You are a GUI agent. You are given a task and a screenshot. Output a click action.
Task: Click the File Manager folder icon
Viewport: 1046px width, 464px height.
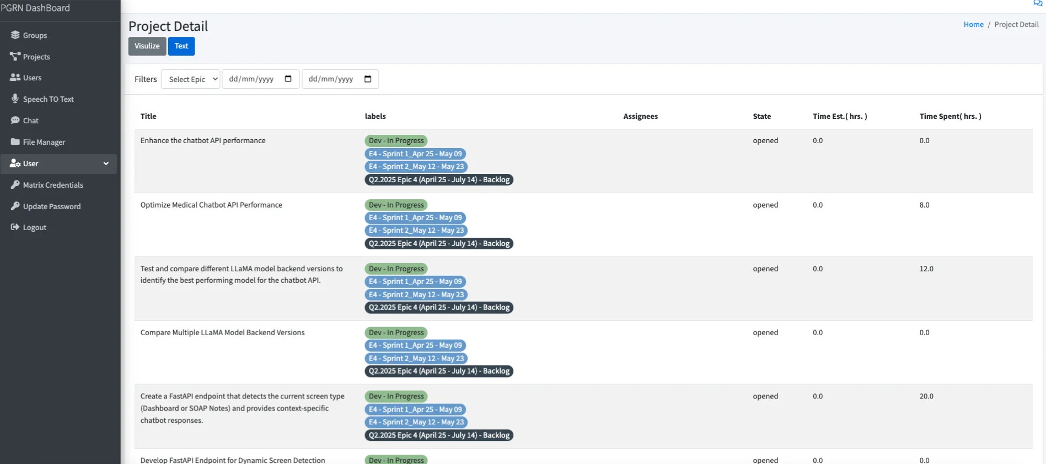click(15, 142)
